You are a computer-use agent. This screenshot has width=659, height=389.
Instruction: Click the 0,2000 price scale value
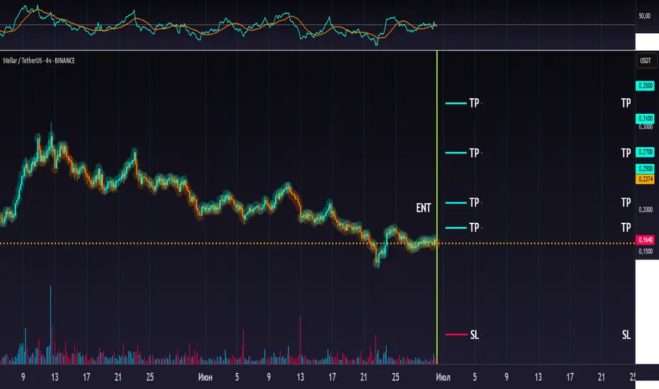click(x=646, y=209)
